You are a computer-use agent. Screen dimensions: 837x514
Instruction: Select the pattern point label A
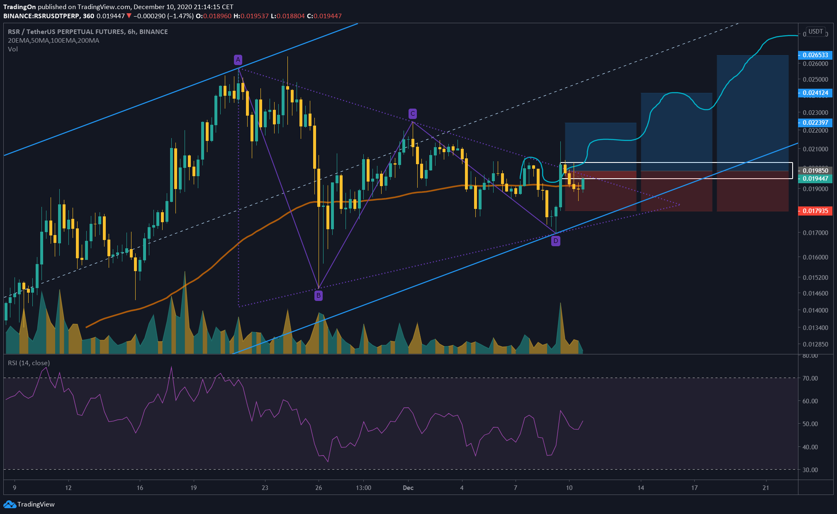point(238,60)
